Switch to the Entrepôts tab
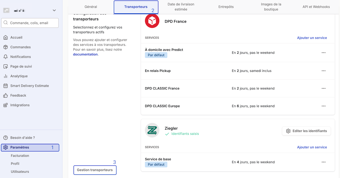The height and width of the screenshot is (178, 340). tap(226, 7)
